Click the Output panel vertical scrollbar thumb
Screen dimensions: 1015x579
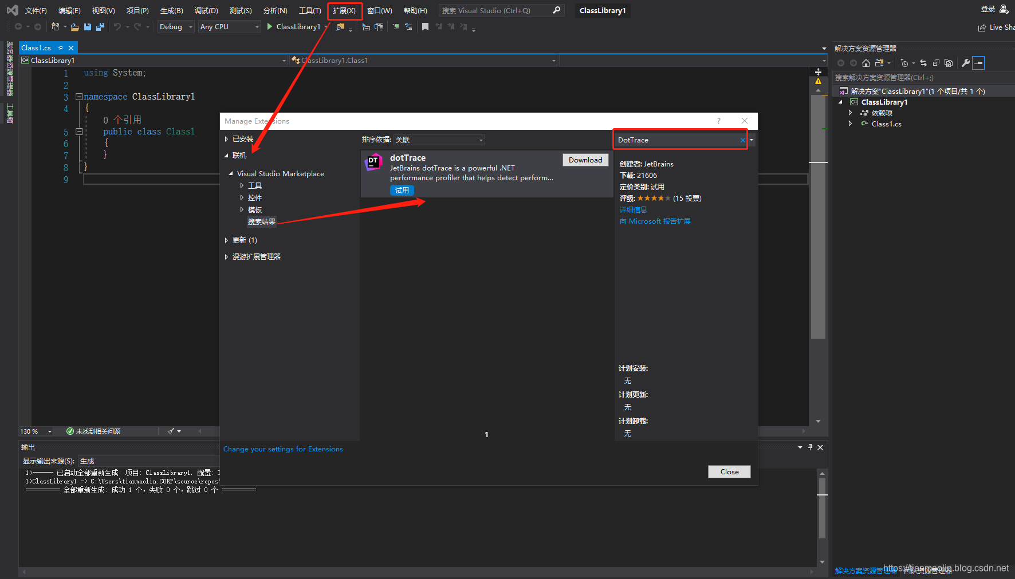click(x=822, y=509)
